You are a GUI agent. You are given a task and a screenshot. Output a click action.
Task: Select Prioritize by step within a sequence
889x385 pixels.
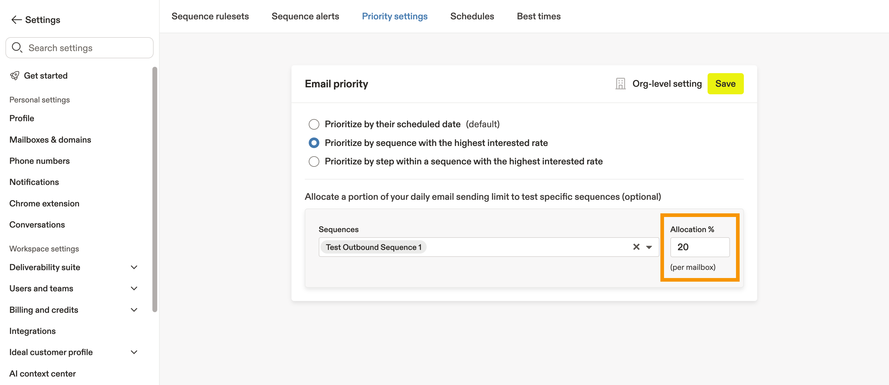coord(314,161)
